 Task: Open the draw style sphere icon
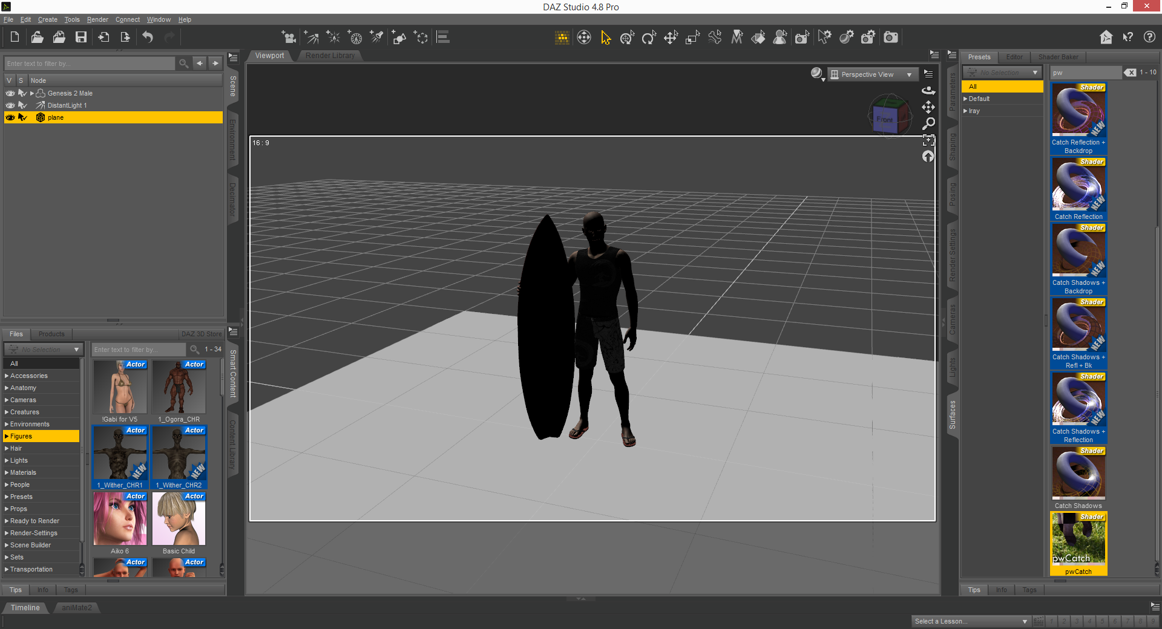click(x=817, y=74)
